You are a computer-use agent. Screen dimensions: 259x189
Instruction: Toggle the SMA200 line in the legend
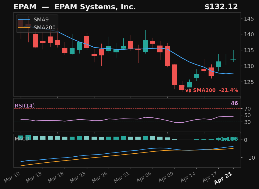pyautogui.click(x=45, y=27)
